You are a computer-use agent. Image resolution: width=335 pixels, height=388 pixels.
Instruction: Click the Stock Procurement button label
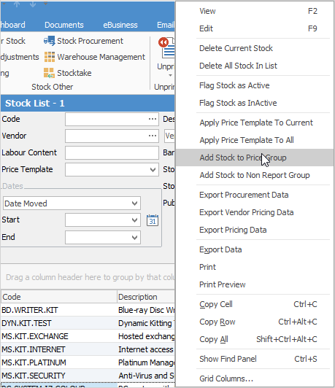pyautogui.click(x=90, y=41)
